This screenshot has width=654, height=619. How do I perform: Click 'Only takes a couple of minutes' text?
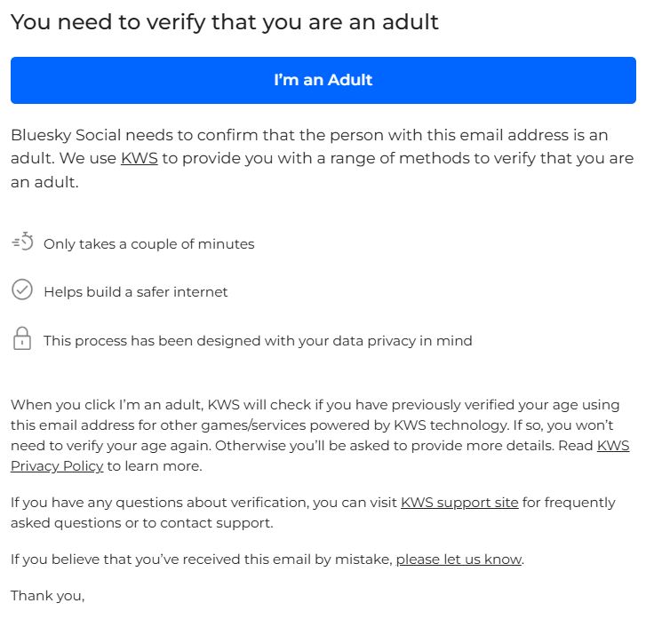click(148, 244)
